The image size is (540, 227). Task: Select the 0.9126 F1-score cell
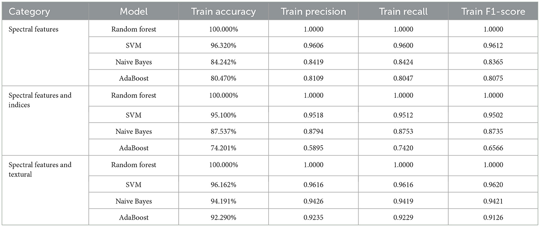(x=493, y=217)
